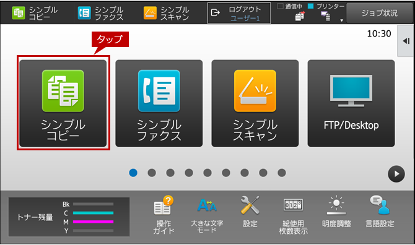Select the third page indicator dot
Viewport: 415px width, 245px height.
pos(170,173)
